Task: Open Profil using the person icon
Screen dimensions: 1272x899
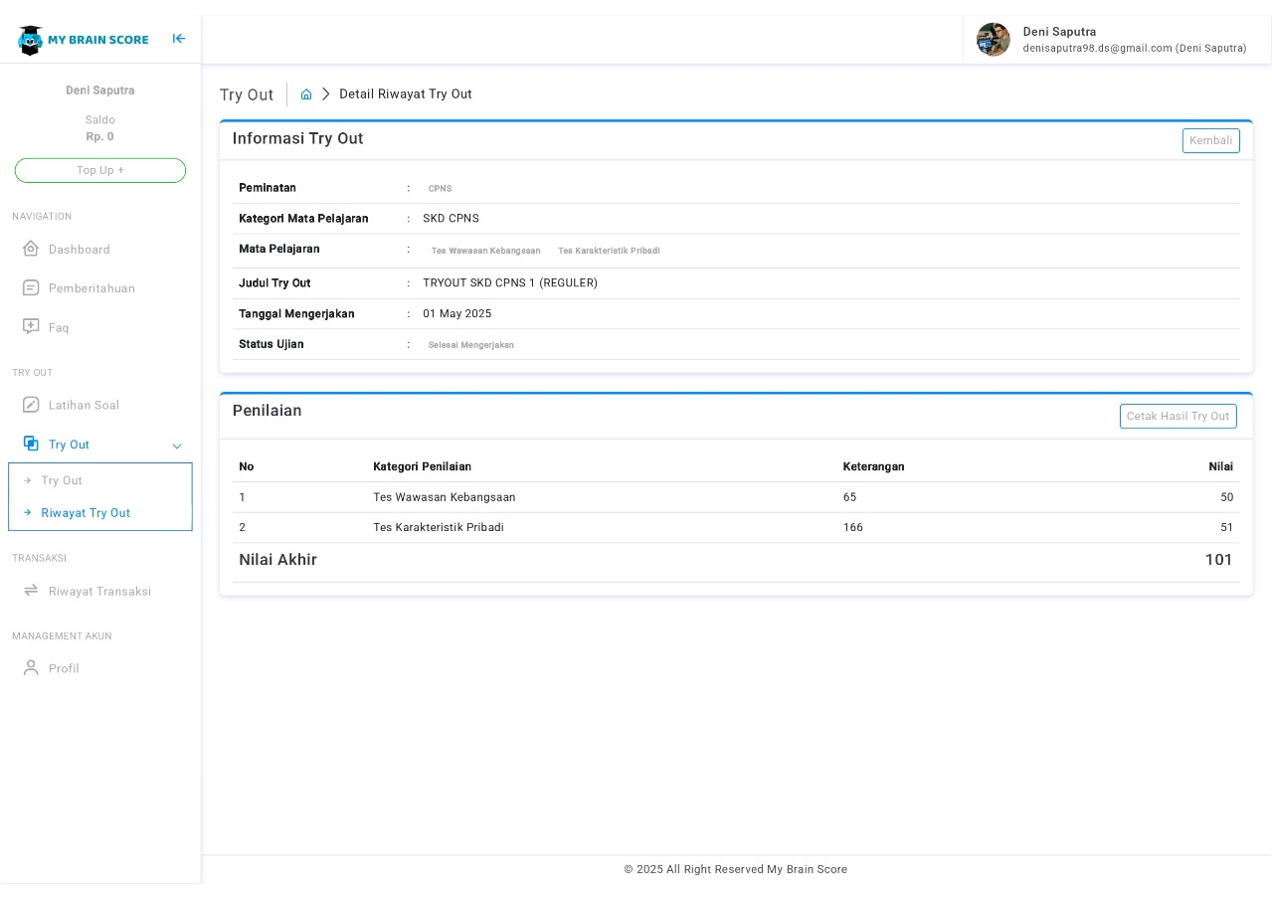Action: click(x=30, y=668)
